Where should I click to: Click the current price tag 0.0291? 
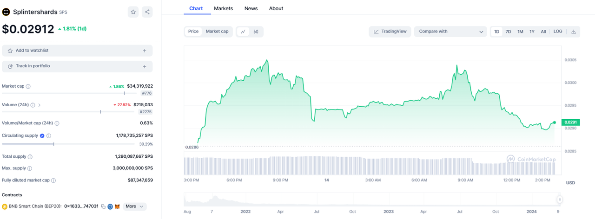point(570,122)
